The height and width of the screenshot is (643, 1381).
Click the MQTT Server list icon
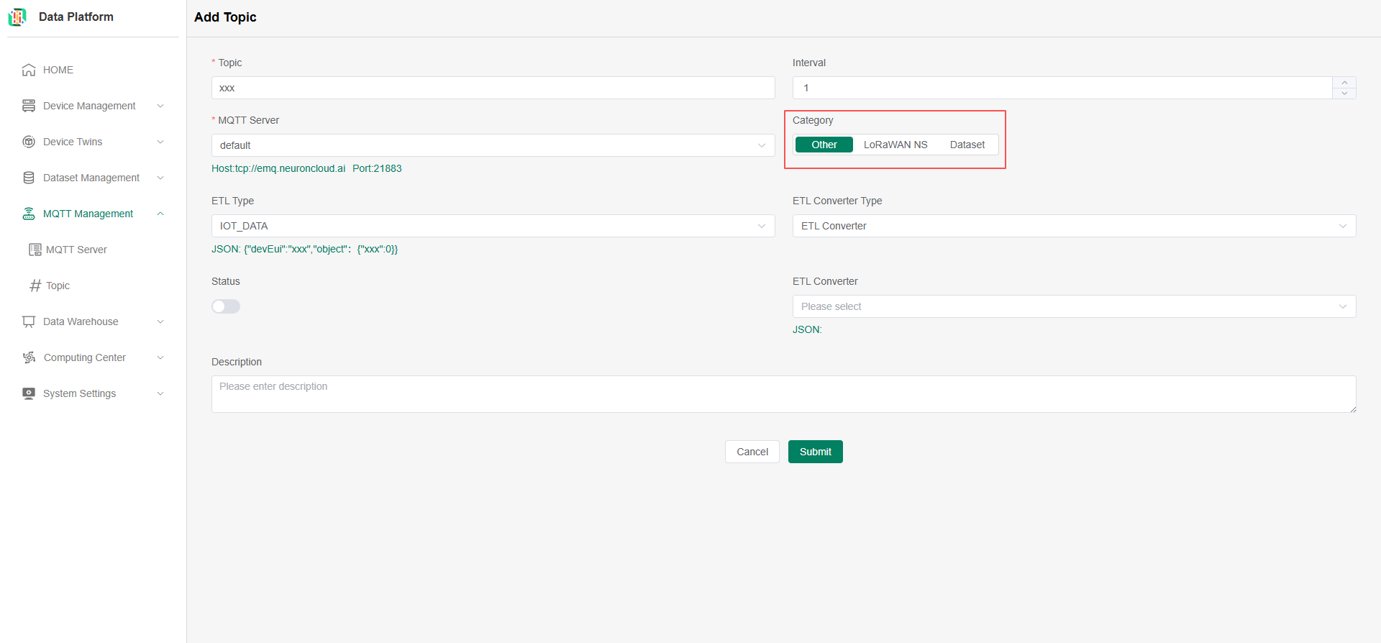pos(35,250)
